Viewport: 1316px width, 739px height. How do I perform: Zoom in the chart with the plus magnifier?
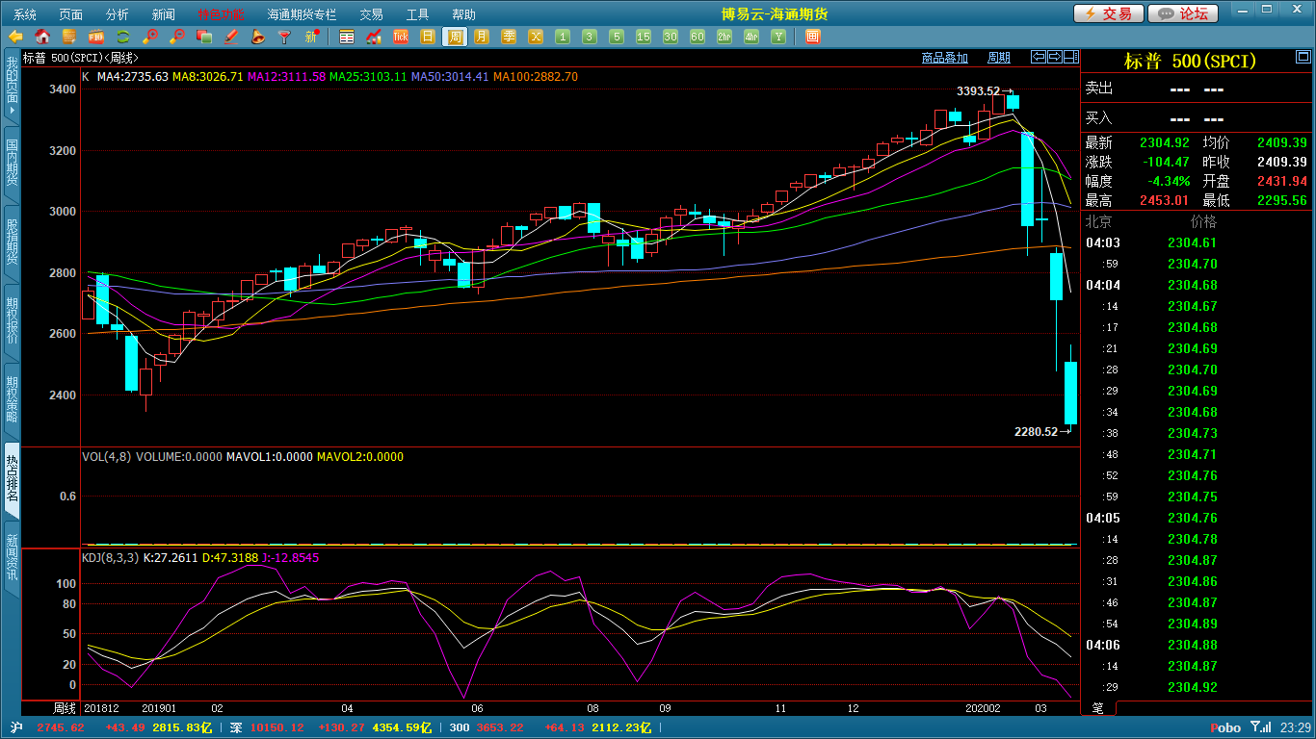(150, 37)
